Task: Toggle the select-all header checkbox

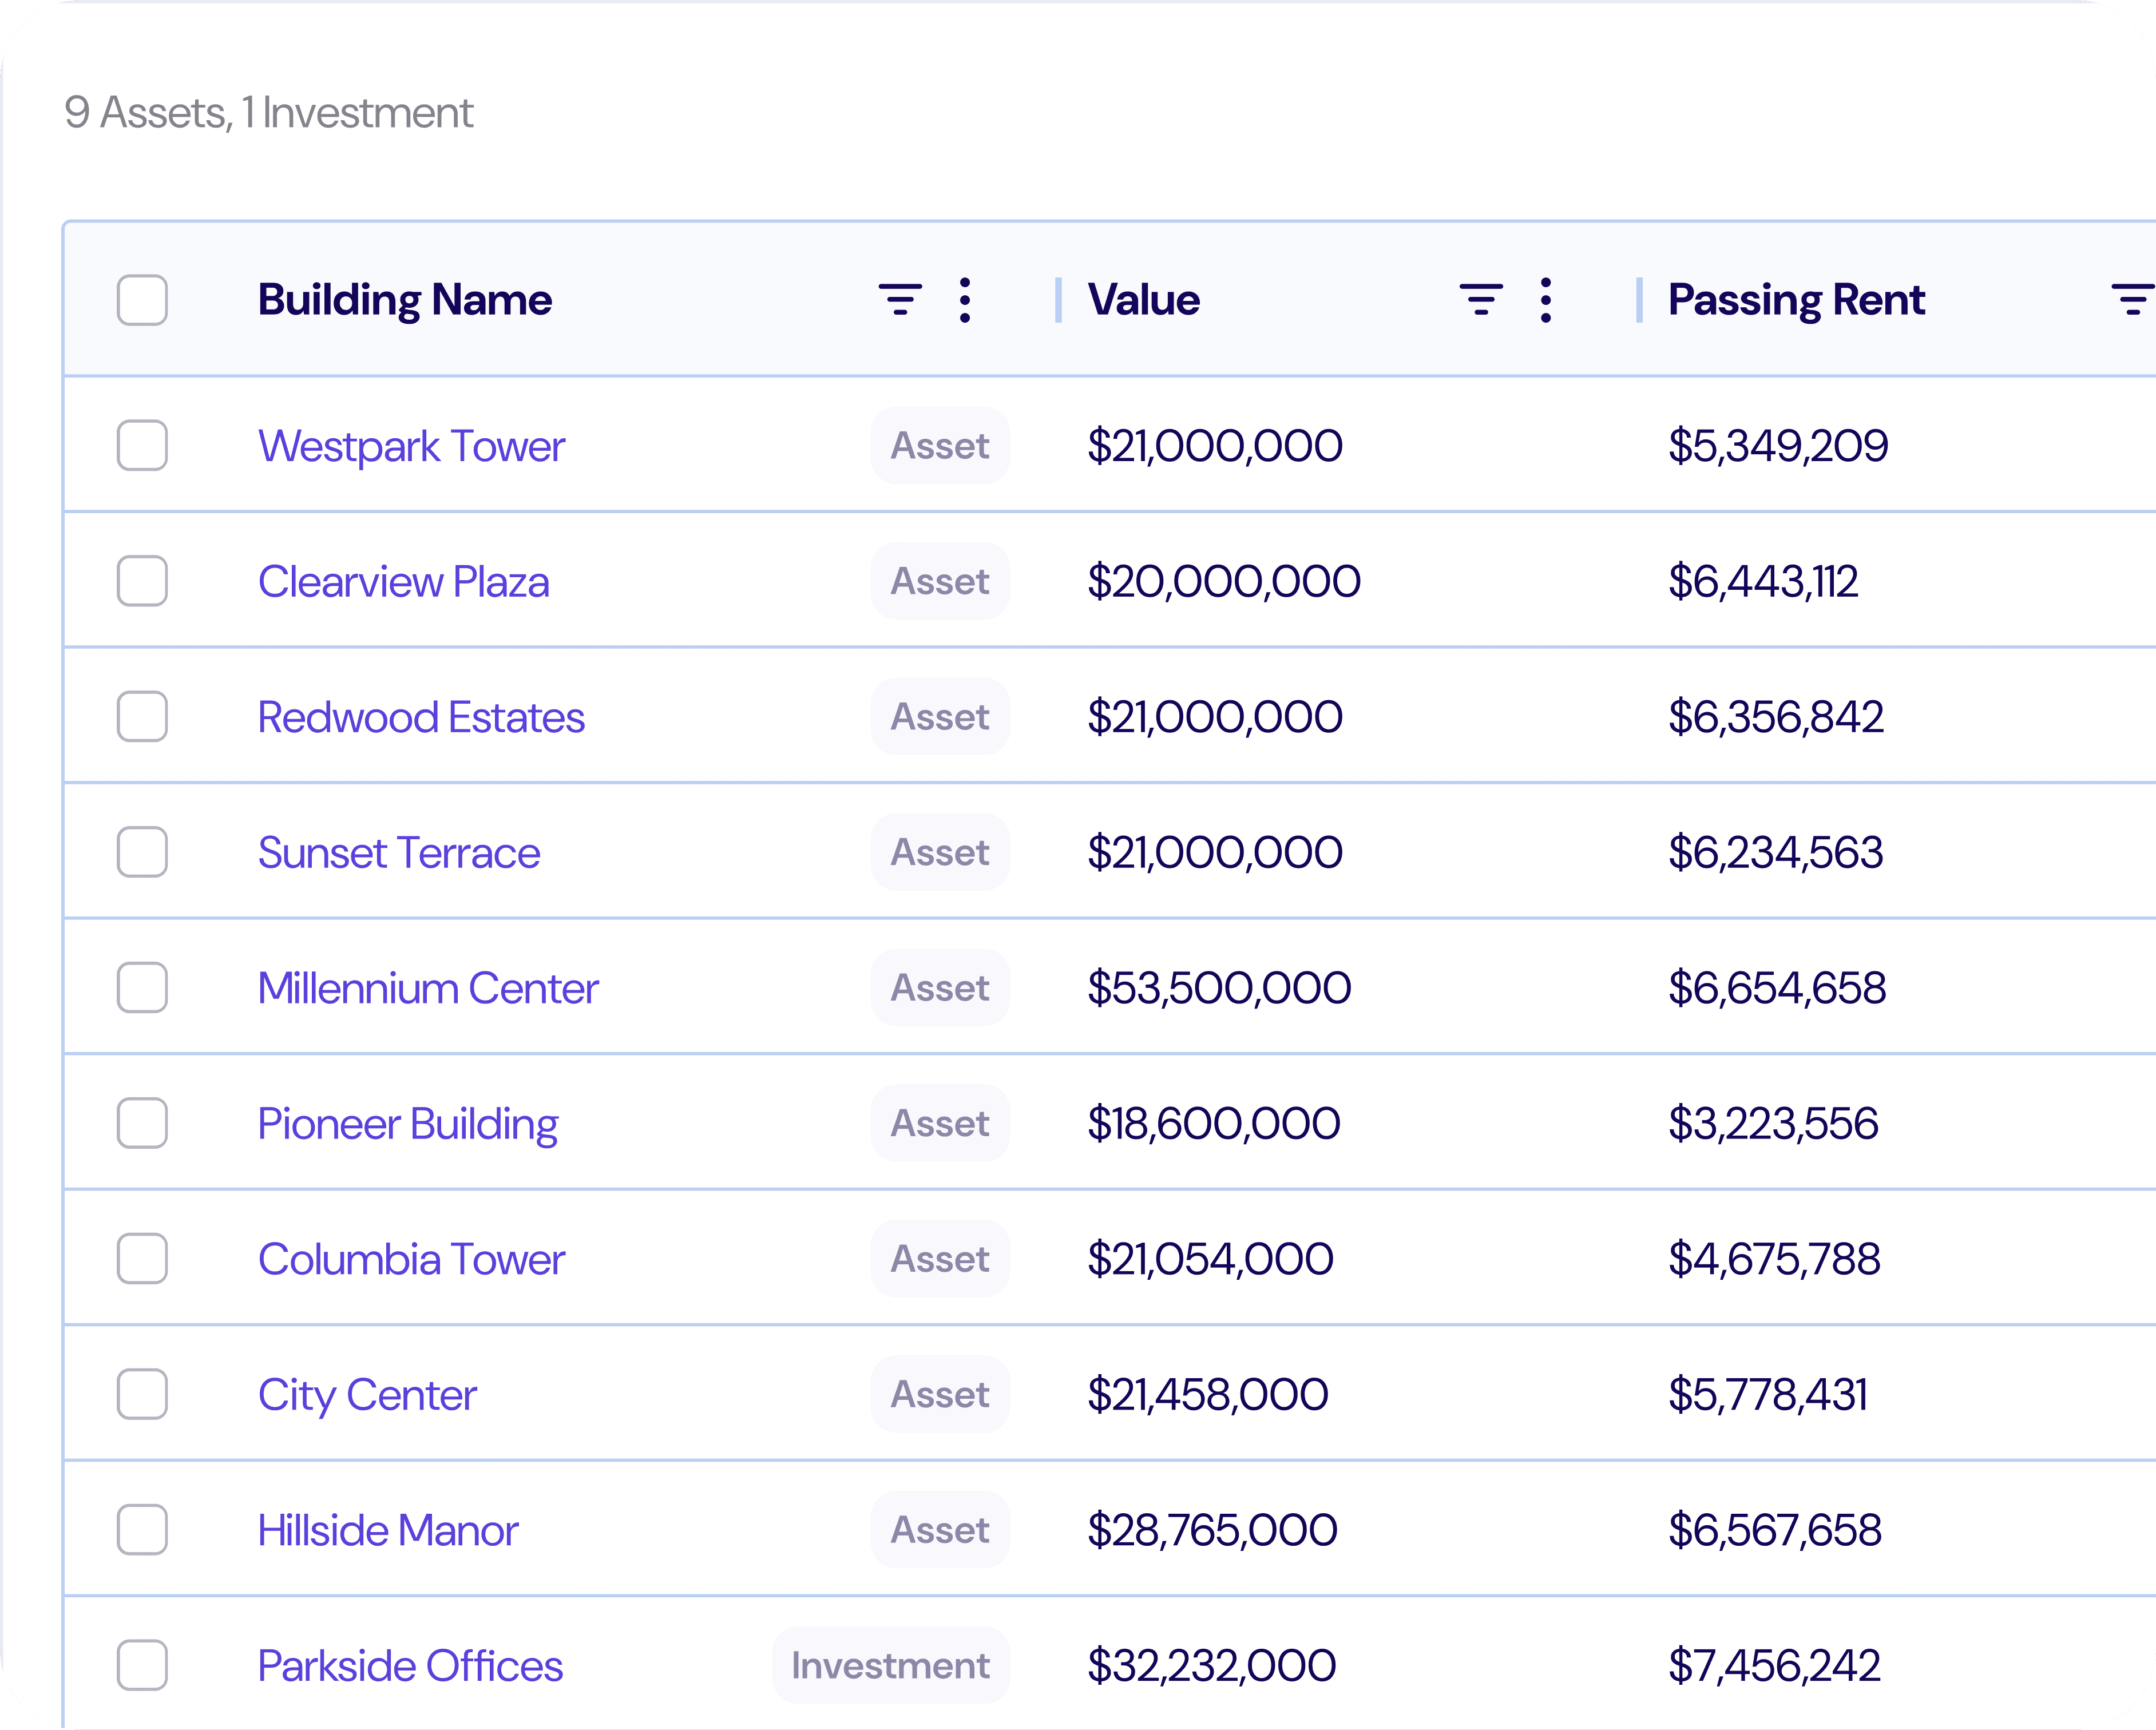Action: pyautogui.click(x=142, y=299)
